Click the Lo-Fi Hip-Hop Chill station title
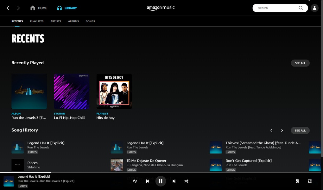Screen dimensions: 323x190 point(69,118)
